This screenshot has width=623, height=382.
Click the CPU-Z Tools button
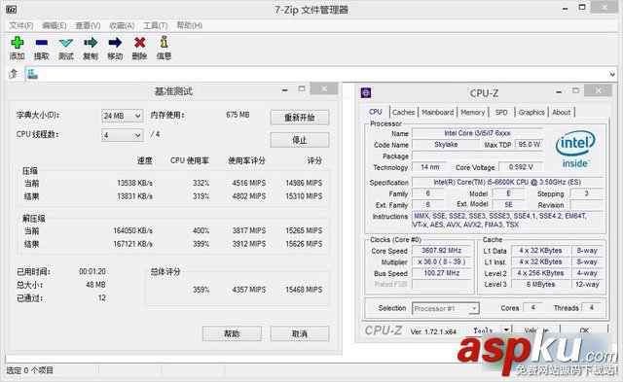483,330
